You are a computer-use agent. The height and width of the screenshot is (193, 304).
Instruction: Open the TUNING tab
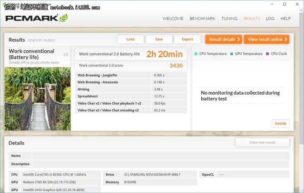coord(229,19)
